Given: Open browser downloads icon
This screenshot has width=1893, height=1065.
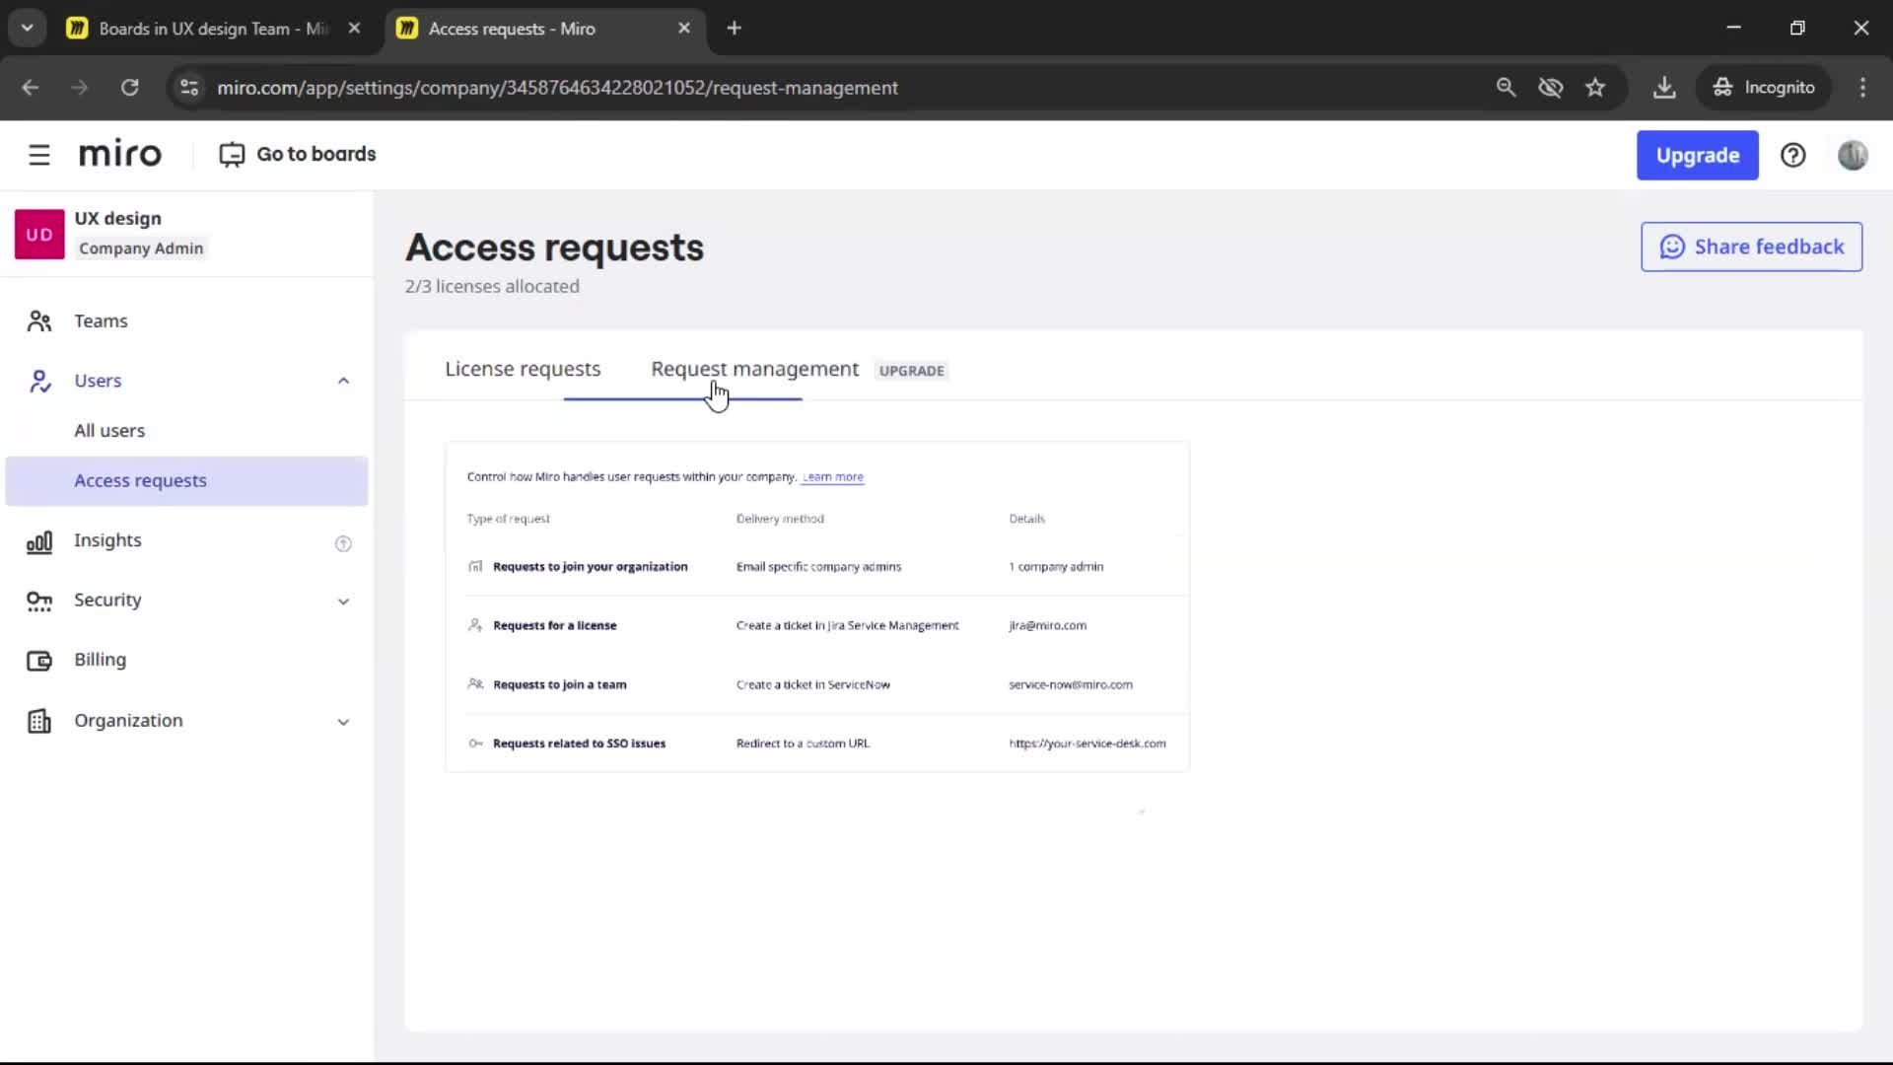Looking at the screenshot, I should point(1664,88).
